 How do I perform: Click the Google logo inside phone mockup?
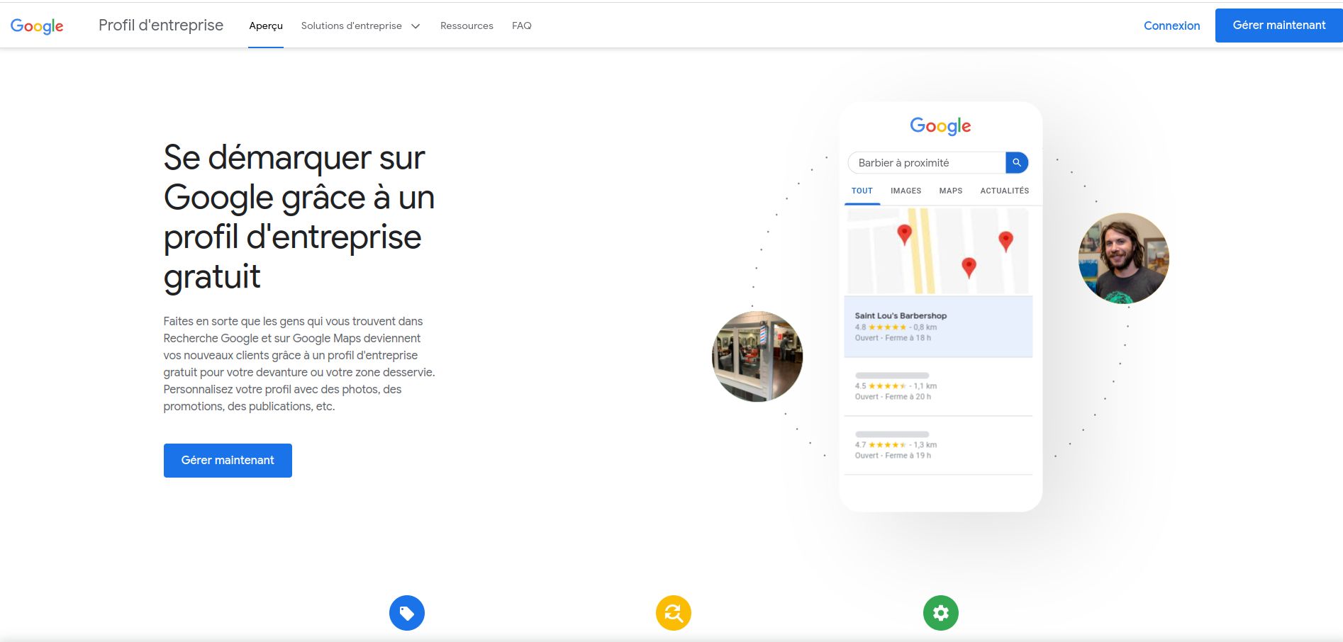click(x=940, y=126)
